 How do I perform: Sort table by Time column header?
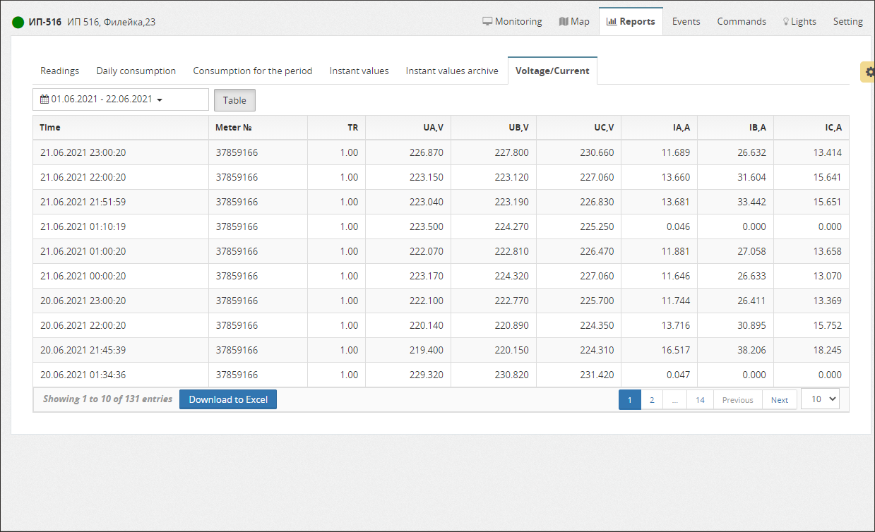pos(50,128)
